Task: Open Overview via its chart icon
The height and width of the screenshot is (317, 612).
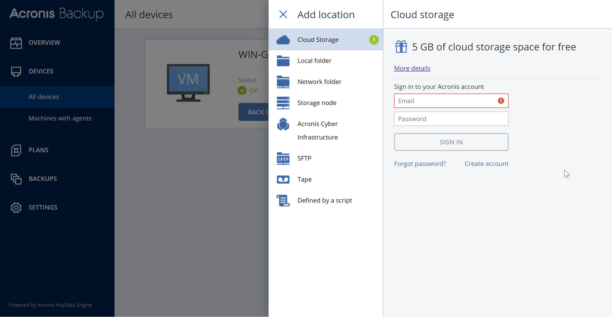Action: (16, 43)
